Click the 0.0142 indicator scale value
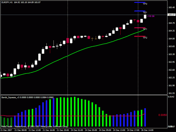The image size is (176, 132). [x=171, y=97]
